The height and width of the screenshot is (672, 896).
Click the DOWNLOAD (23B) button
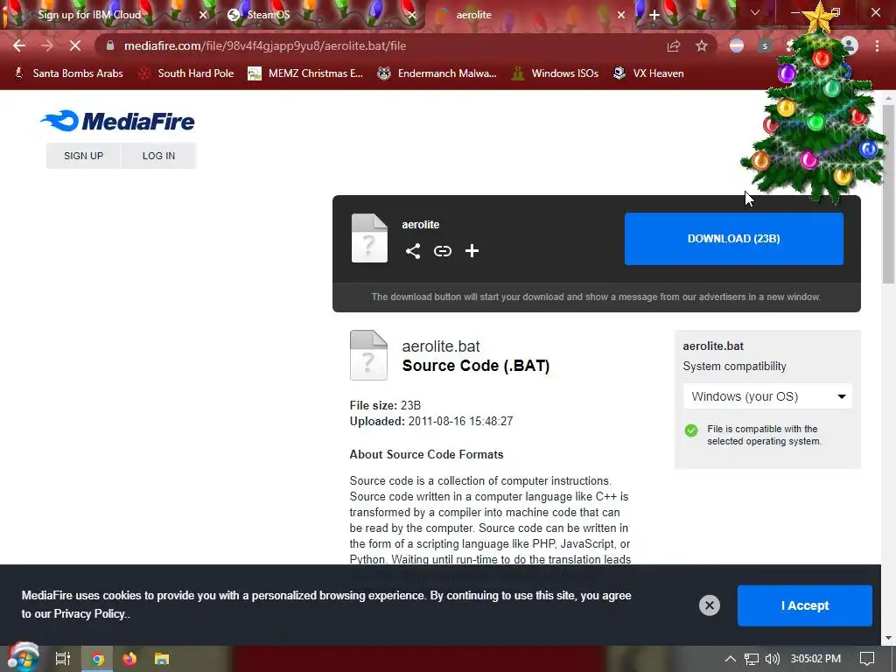734,239
